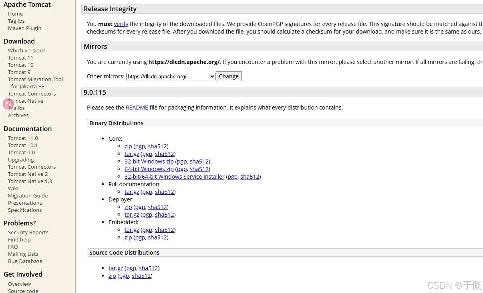Download Core zip distribution

point(128,146)
